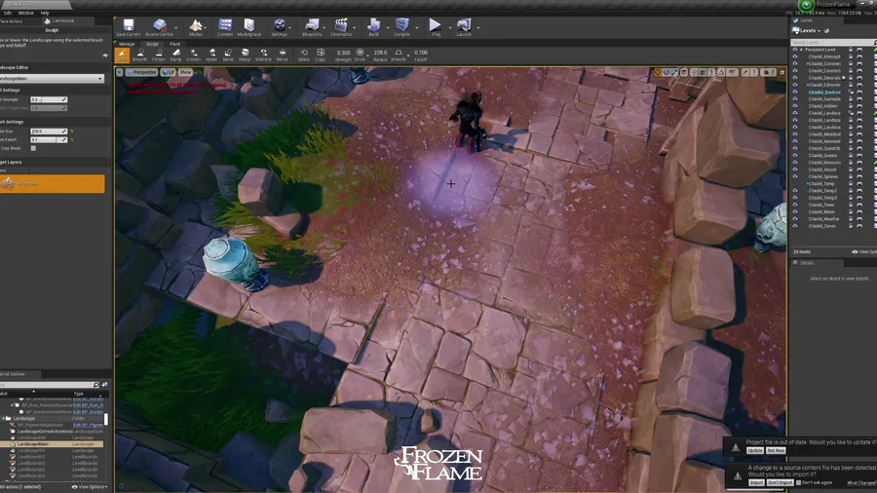877x493 pixels.
Task: Click the Perspective viewport button
Action: [x=141, y=72]
